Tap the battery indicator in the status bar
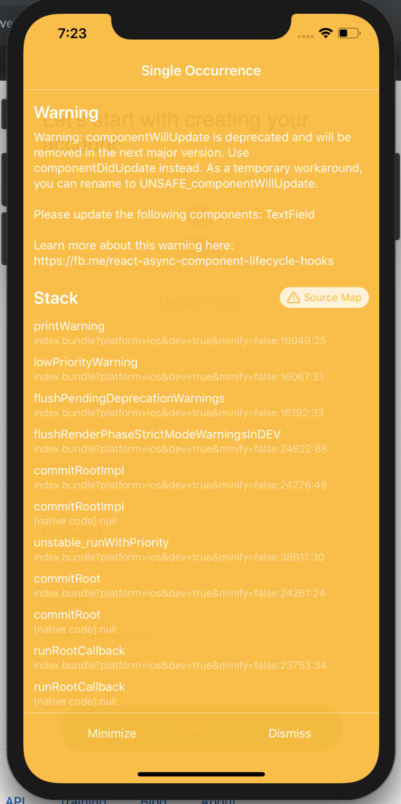 coord(349,32)
